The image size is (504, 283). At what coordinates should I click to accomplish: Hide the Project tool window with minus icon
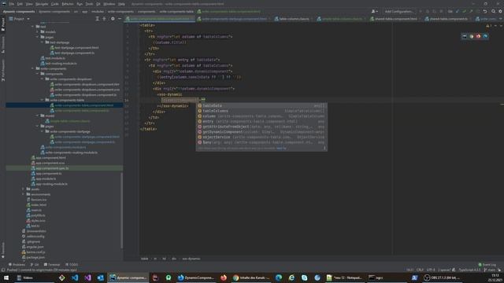119,19
